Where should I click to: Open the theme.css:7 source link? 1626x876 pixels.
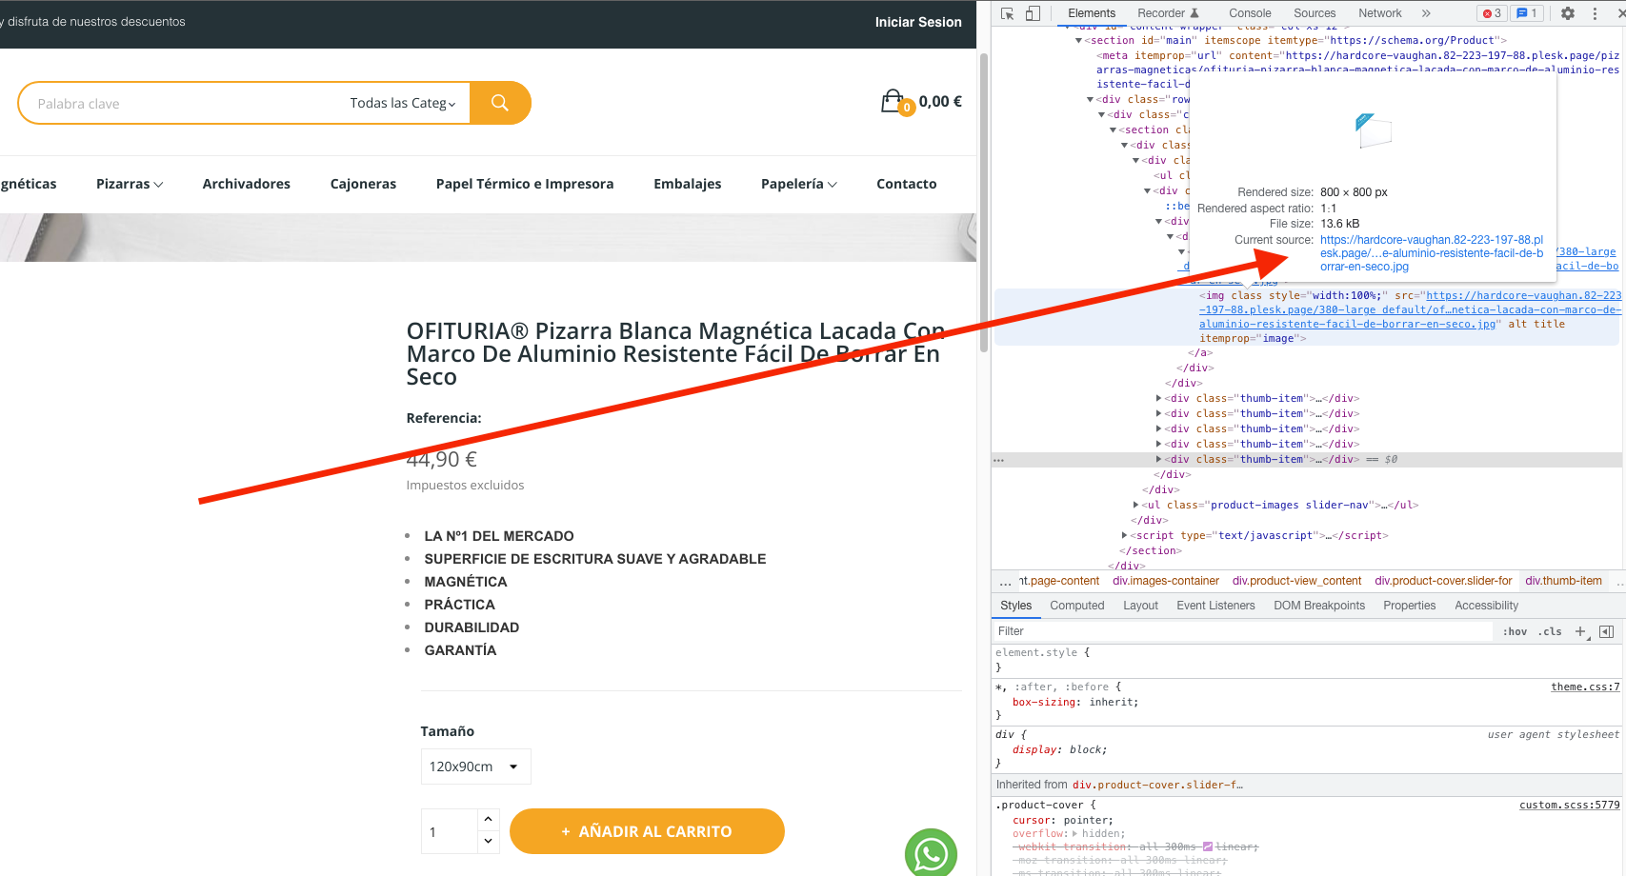pyautogui.click(x=1585, y=687)
